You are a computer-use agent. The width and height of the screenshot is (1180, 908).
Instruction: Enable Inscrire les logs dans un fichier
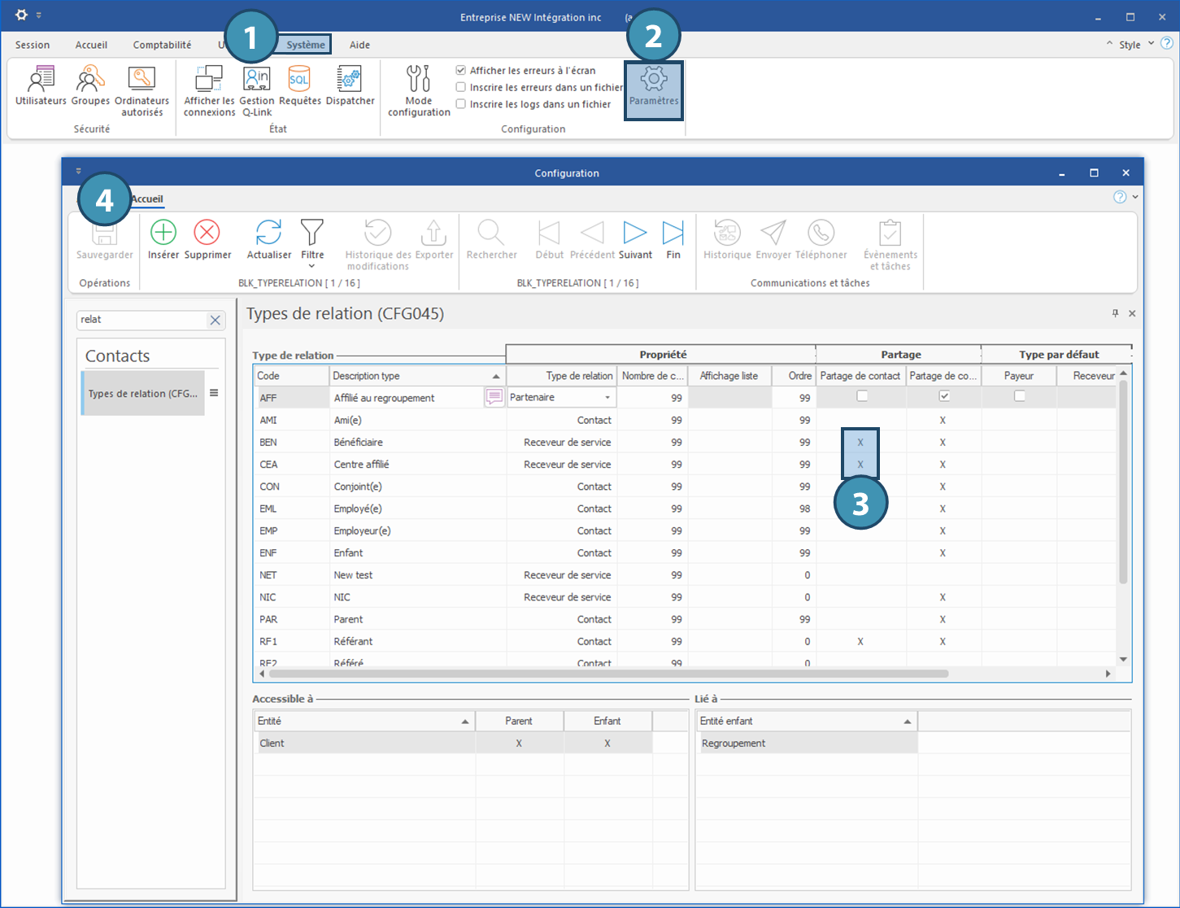point(461,104)
